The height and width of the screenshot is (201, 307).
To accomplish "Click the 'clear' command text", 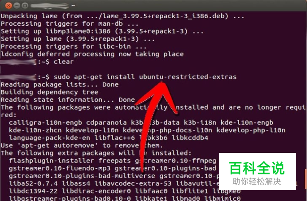I will tap(63, 61).
